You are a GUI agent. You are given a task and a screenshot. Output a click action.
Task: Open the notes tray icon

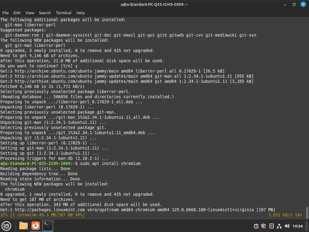click(x=271, y=226)
